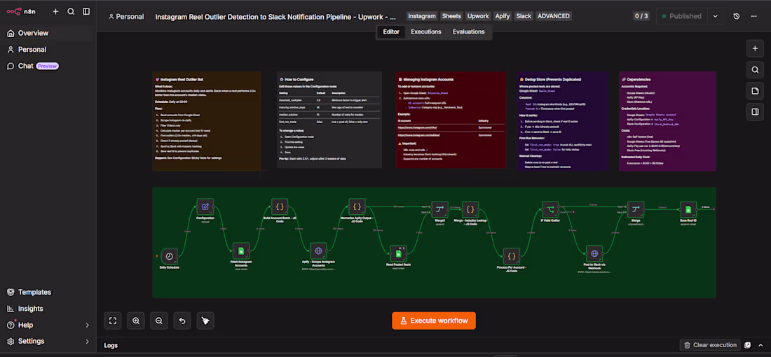Image resolution: width=771 pixels, height=357 pixels.
Task: Select the Managing Instagram Accounts sticky note
Action: pyautogui.click(x=451, y=120)
